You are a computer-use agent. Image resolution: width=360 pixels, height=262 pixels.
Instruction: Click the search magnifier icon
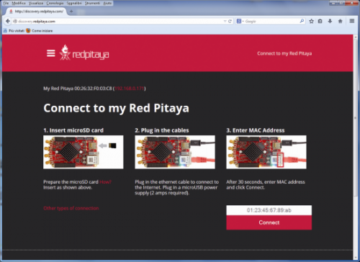302,21
